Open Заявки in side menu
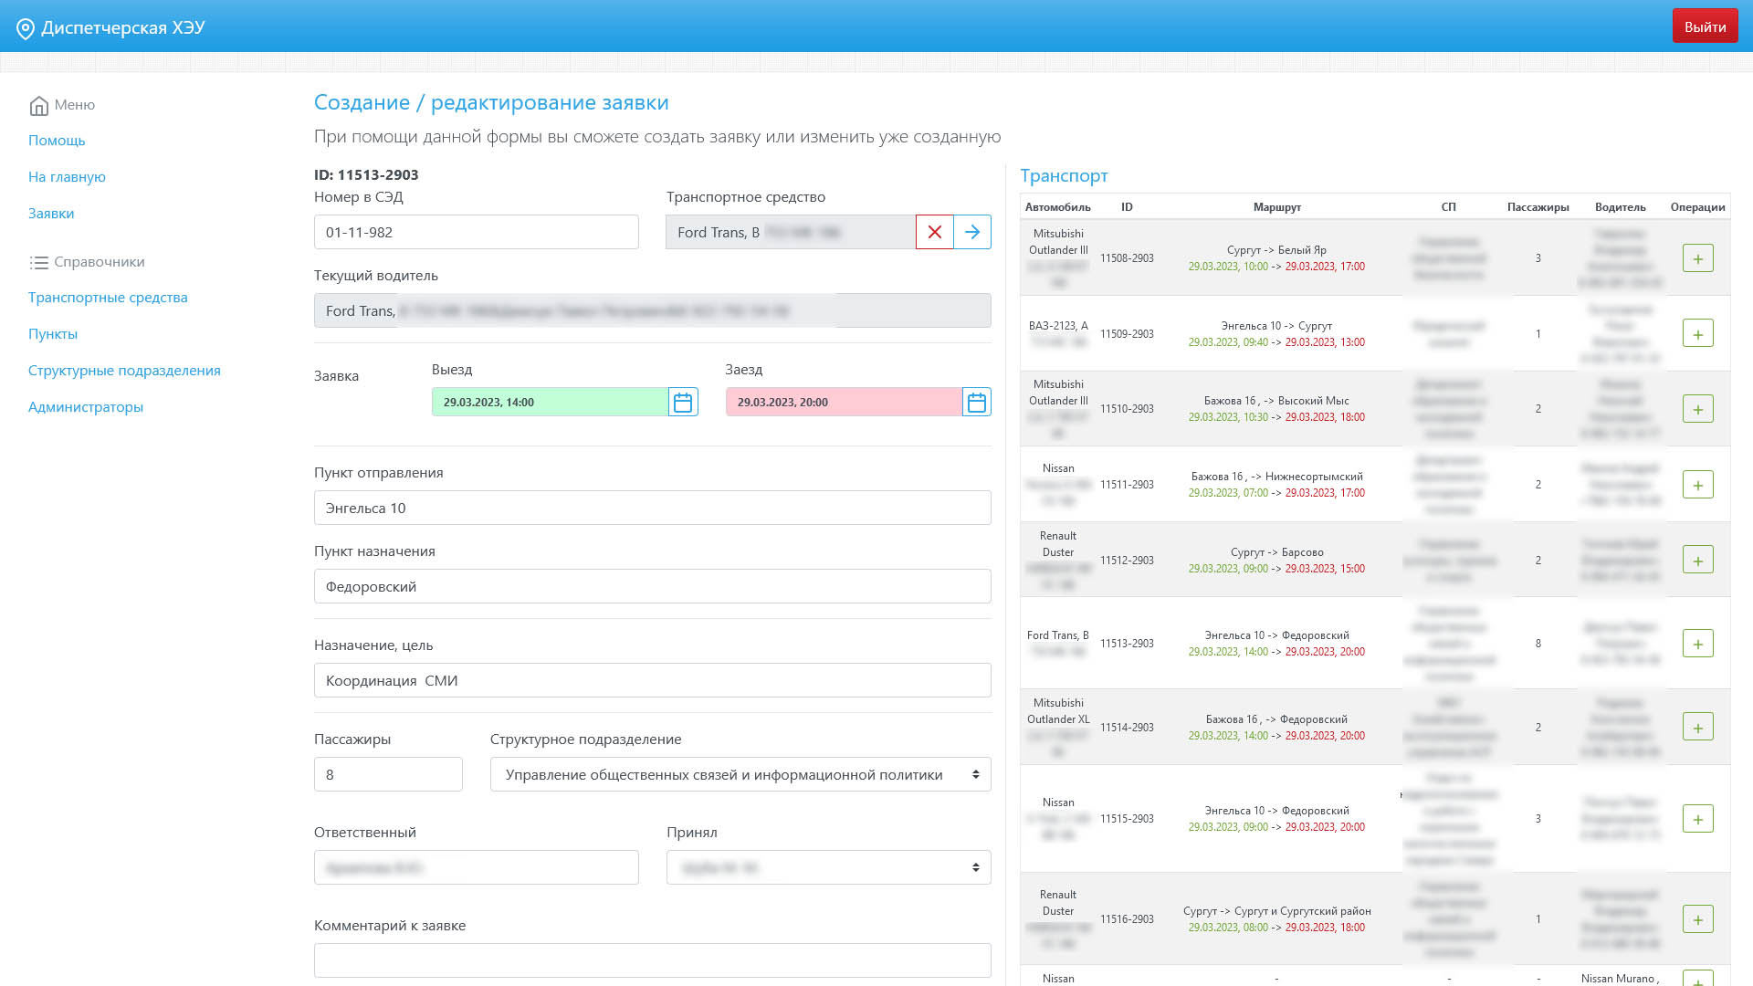Screen dimensions: 1753x986 point(51,214)
